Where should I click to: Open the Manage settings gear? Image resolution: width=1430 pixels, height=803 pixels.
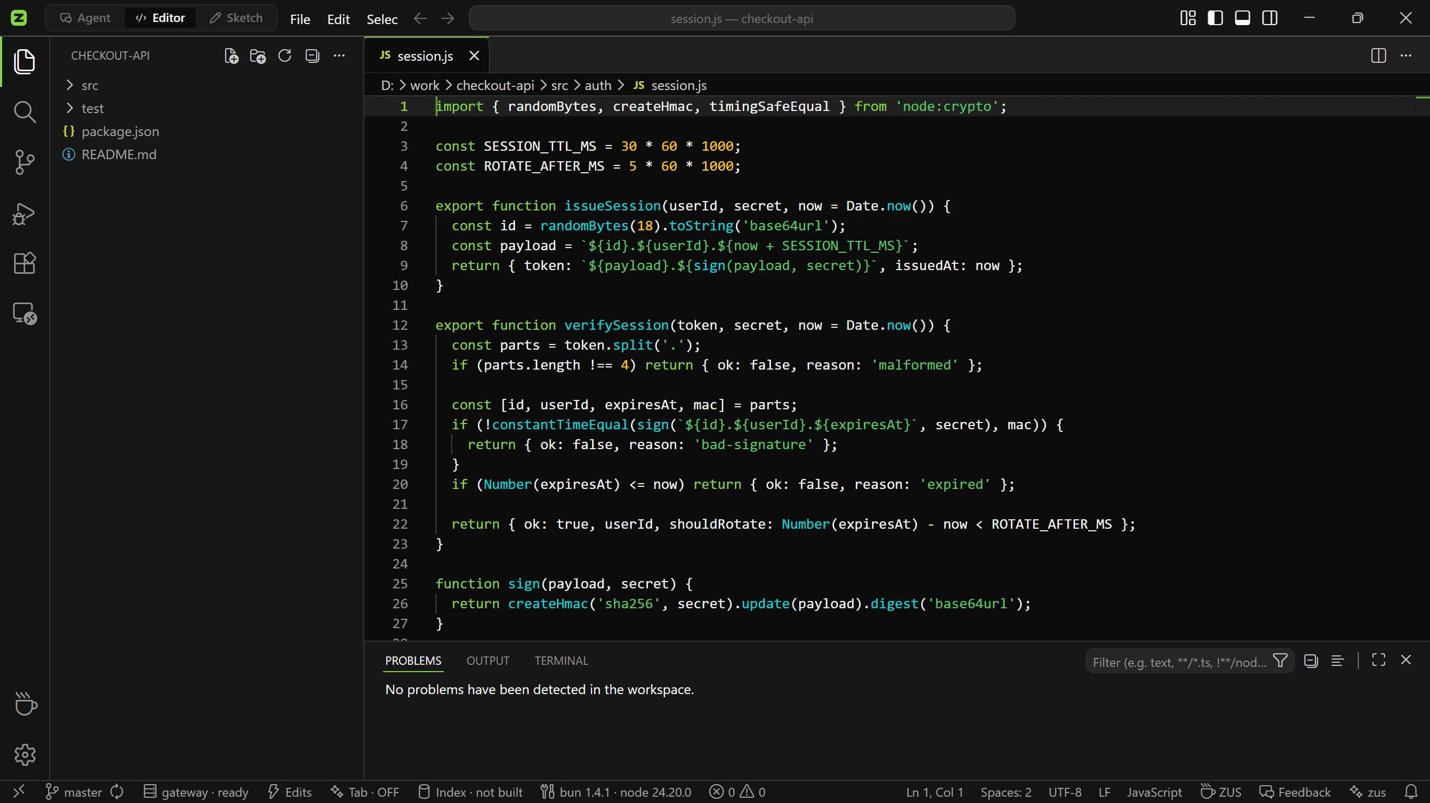coord(25,755)
